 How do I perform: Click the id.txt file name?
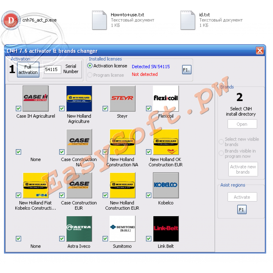tap(204, 15)
